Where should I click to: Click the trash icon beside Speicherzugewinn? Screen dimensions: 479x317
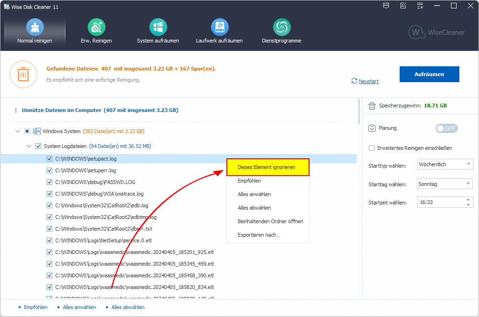coord(372,106)
